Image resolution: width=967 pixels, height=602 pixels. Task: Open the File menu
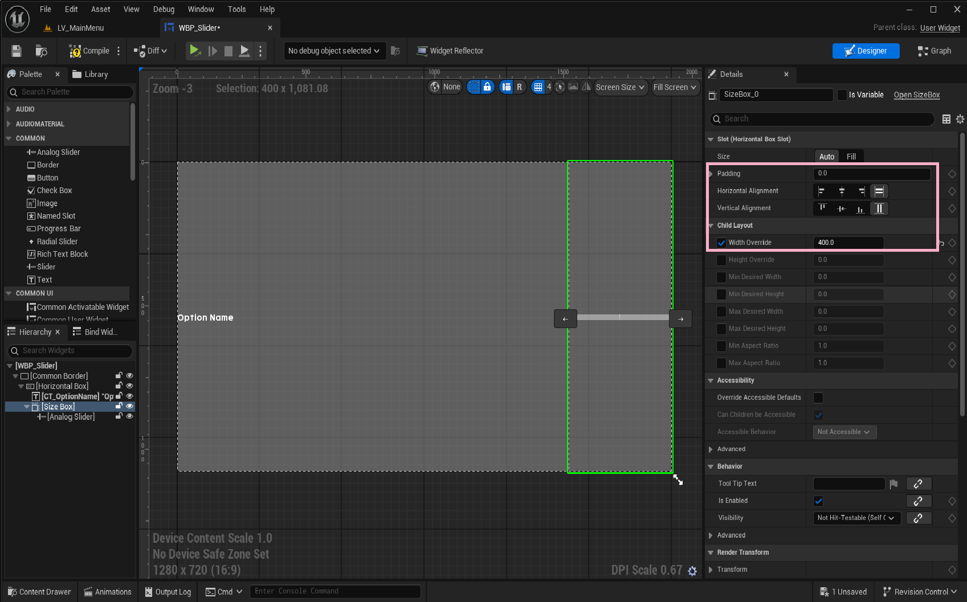[46, 9]
